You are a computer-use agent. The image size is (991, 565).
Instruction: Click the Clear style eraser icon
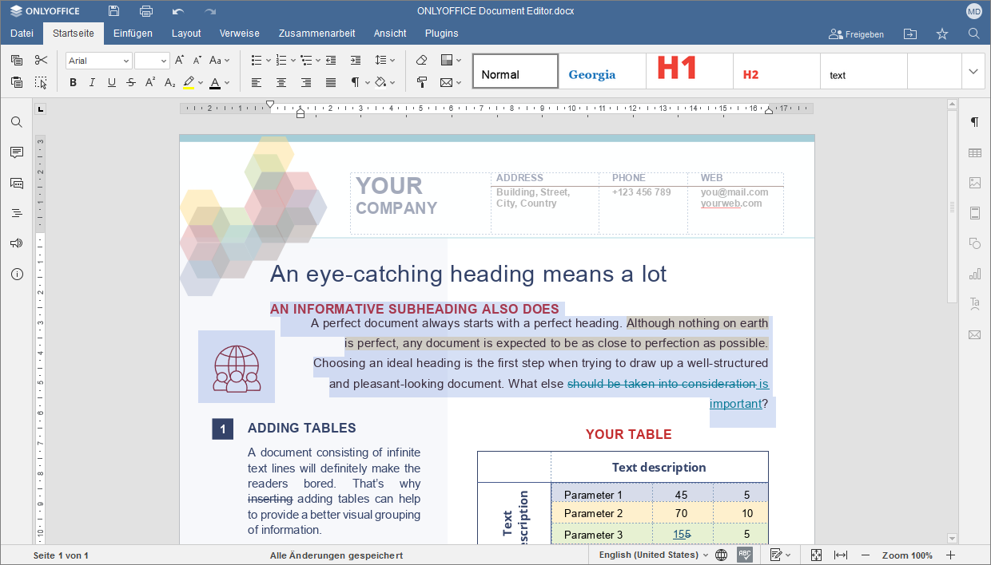(422, 61)
